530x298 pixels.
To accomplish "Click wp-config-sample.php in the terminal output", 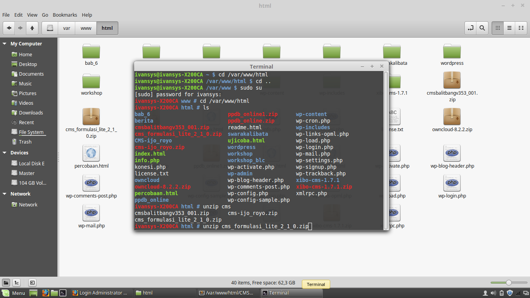I will pyautogui.click(x=259, y=200).
